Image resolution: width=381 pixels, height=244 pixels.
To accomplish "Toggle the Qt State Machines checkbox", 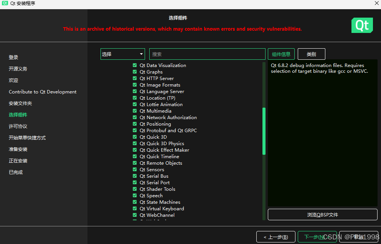I will [135, 202].
